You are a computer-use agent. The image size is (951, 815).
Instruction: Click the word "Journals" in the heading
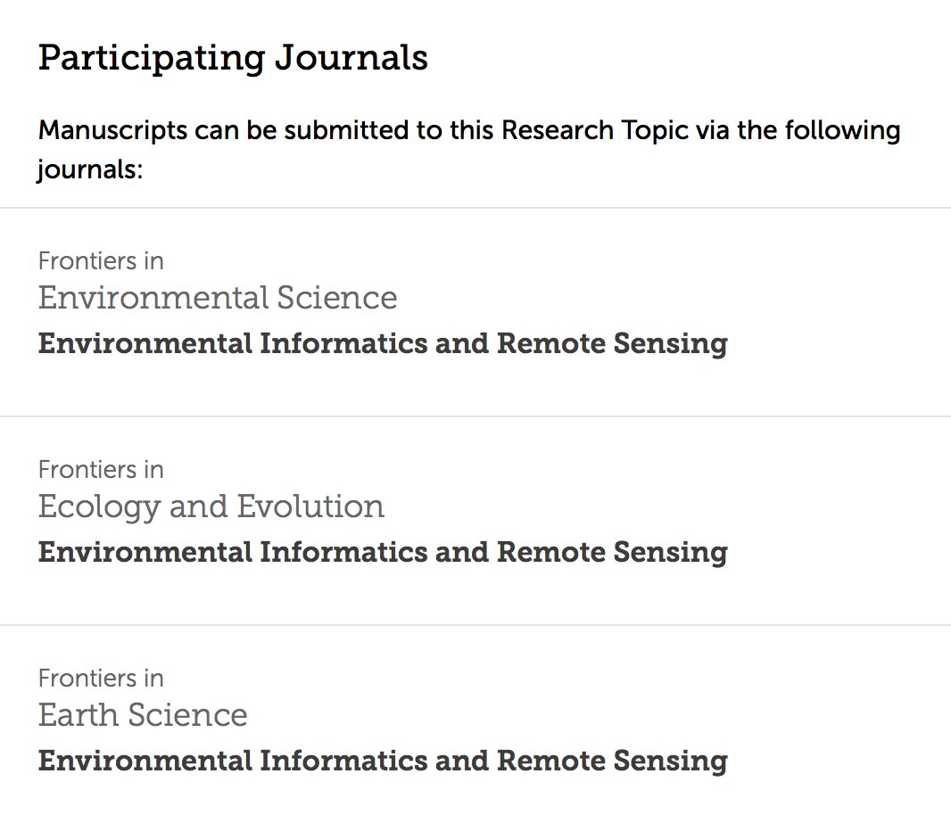[351, 58]
